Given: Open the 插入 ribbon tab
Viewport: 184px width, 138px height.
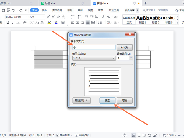Looking at the screenshot, I should click(45, 10).
